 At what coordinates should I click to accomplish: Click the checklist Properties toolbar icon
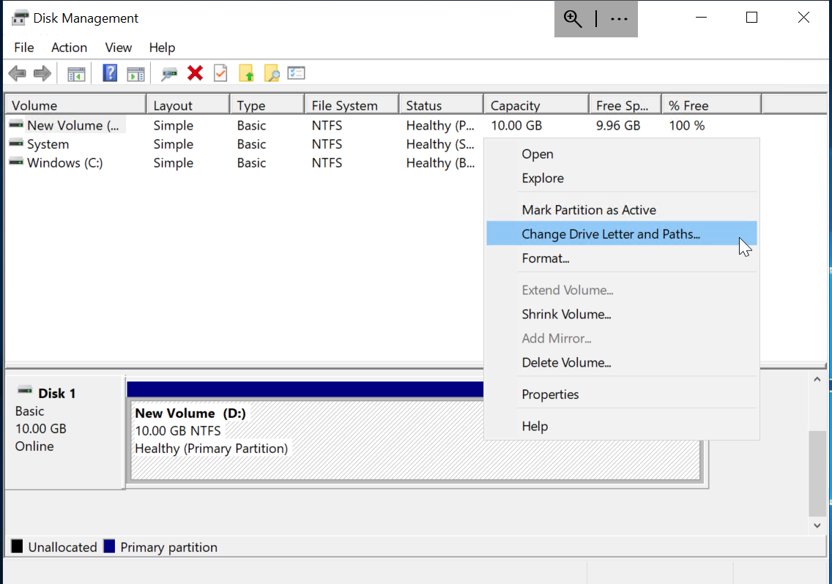point(296,72)
